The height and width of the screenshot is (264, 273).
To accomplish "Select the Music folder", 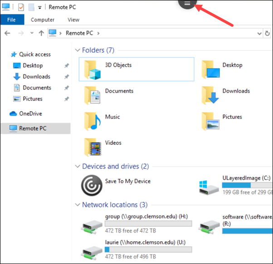I will [x=102, y=121].
